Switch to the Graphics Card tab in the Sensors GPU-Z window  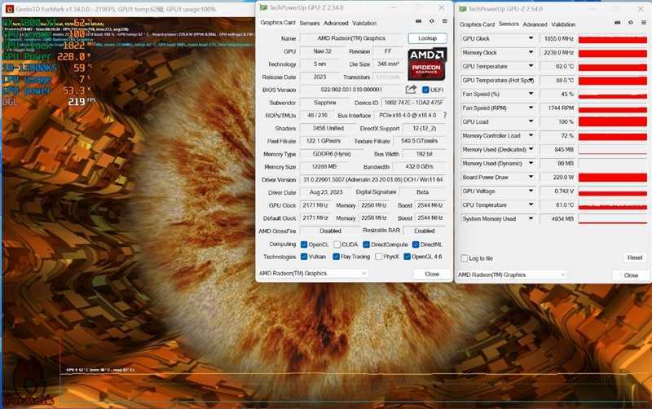click(477, 24)
